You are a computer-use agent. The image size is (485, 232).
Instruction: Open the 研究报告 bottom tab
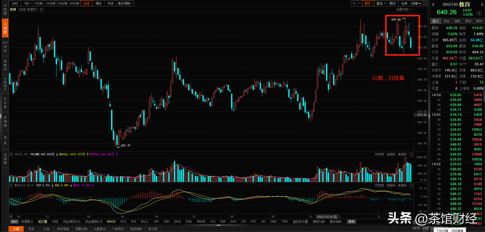tap(63, 229)
